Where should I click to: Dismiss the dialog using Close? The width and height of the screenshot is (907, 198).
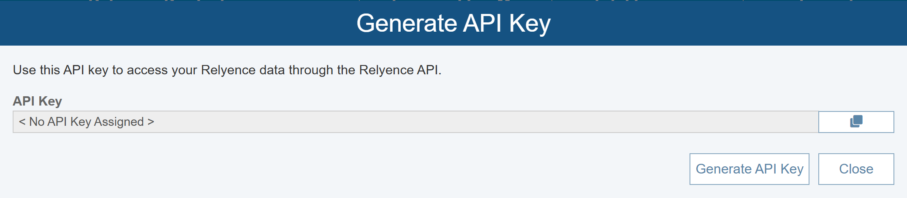(x=856, y=169)
